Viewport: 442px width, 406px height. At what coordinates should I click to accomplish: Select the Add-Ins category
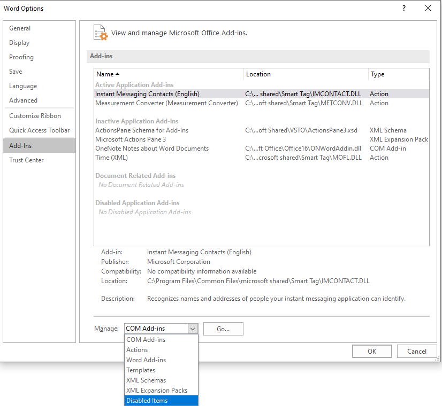[39, 145]
